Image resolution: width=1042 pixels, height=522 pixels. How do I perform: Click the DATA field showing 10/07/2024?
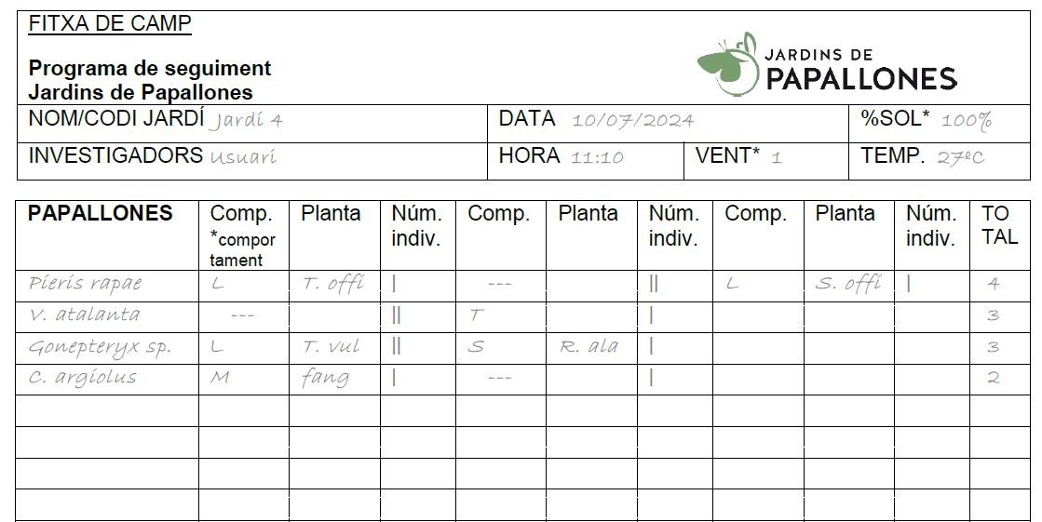pos(668,124)
